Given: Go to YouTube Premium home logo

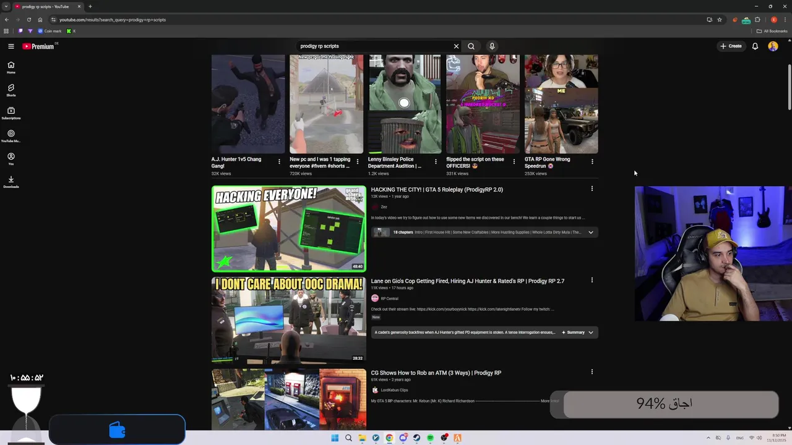Looking at the screenshot, I should [x=38, y=46].
